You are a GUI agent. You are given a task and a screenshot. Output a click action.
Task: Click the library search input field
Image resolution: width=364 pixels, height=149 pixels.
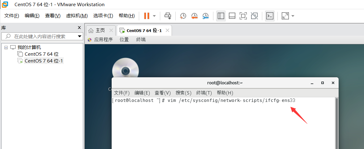[x=40, y=36]
